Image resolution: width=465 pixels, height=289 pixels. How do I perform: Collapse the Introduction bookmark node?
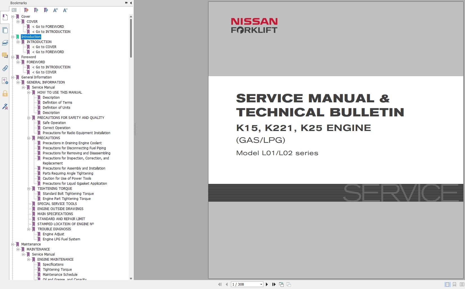12,37
